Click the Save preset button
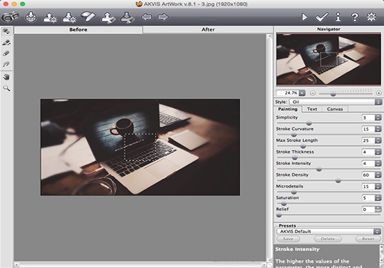The height and width of the screenshot is (268, 384). (x=288, y=239)
